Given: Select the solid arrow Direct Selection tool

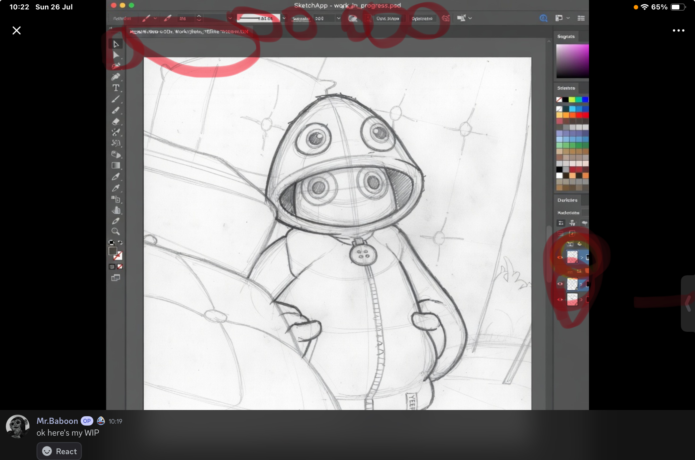Looking at the screenshot, I should coord(116,55).
